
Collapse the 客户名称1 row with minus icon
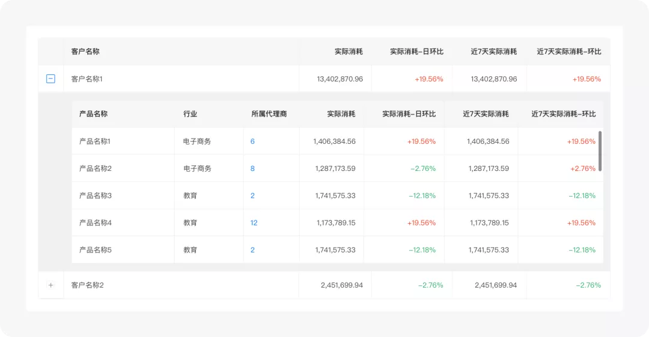click(50, 79)
